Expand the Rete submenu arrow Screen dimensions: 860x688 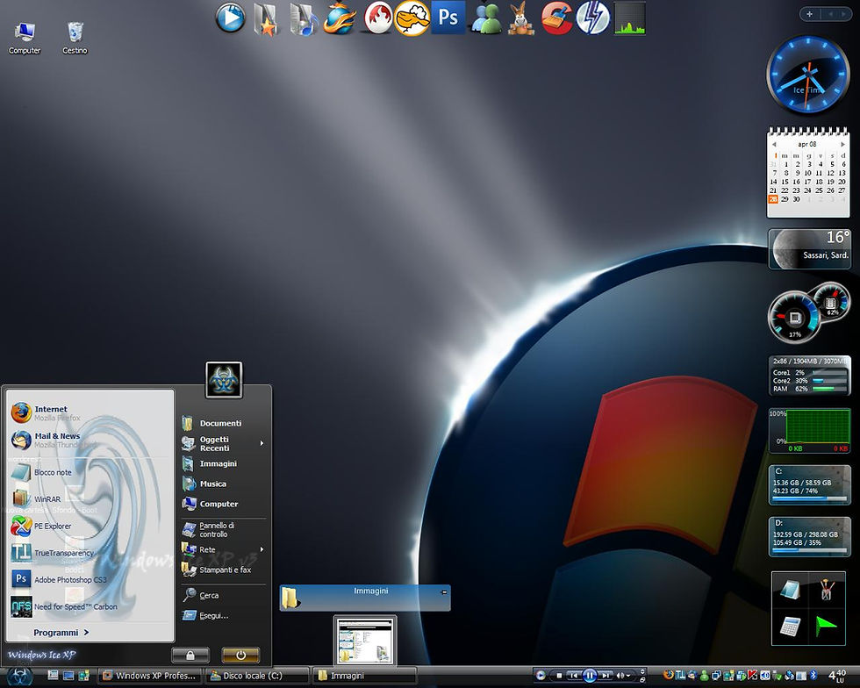click(262, 550)
